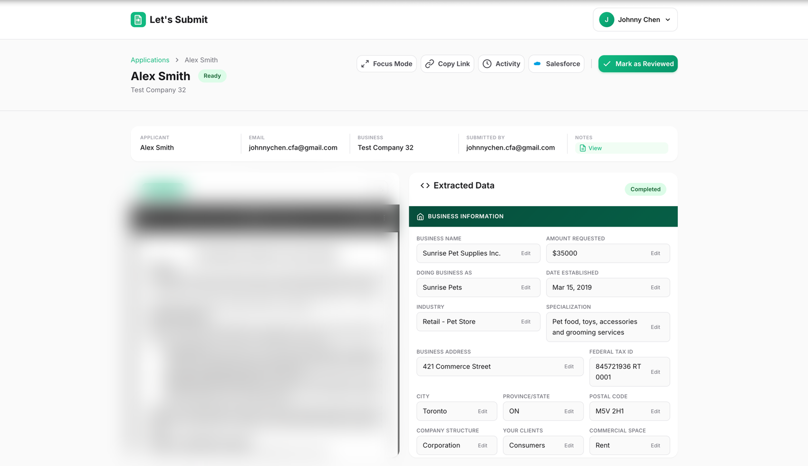Open Activity via the clock icon
808x466 pixels.
(x=487, y=64)
